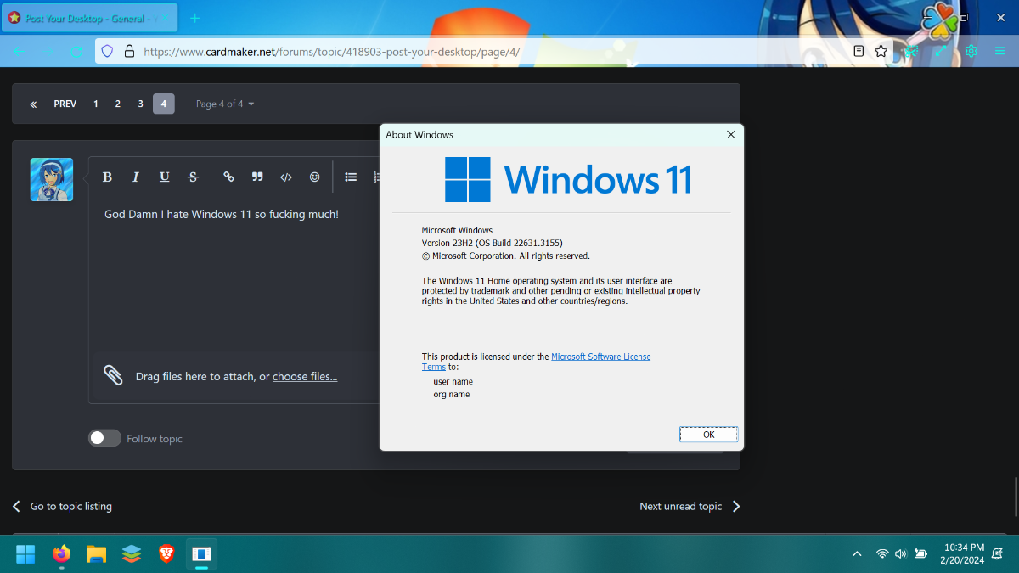Screen dimensions: 1019x573
Task: Apply strikethrough formatting in the editor
Action: coord(193,177)
